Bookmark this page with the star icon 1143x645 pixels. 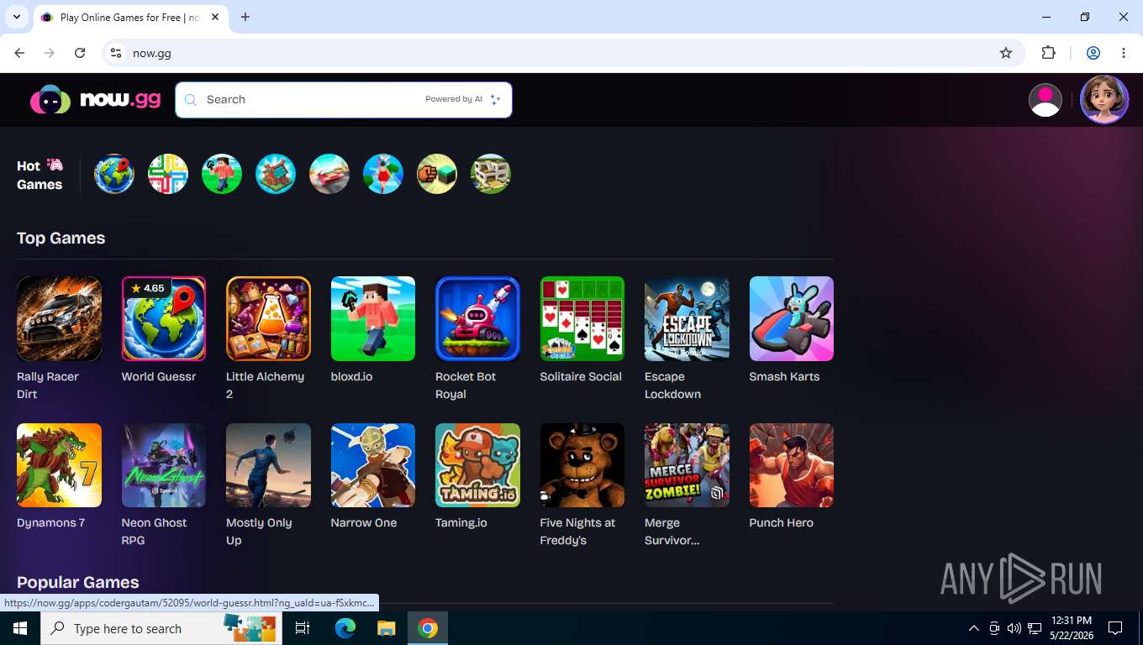pyautogui.click(x=1006, y=53)
